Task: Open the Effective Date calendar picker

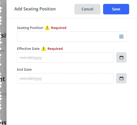Action: pos(121,57)
